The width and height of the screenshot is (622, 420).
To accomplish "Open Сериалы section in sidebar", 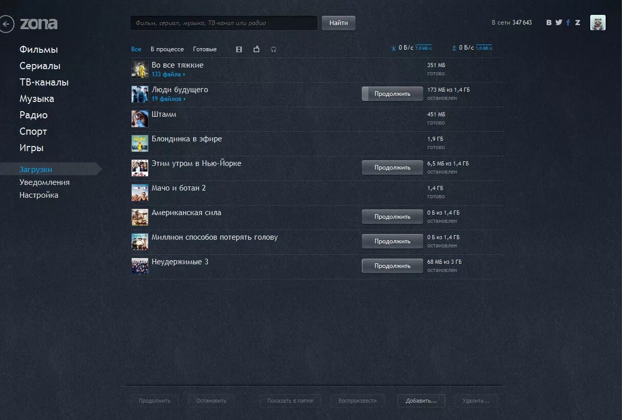I will point(40,66).
